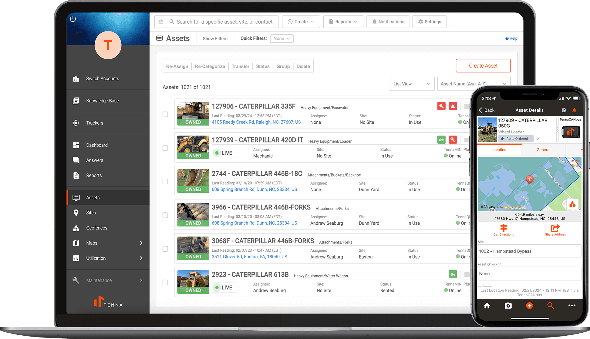Click the red alert triangle on asset 127906
590x339 pixels.
(453, 106)
